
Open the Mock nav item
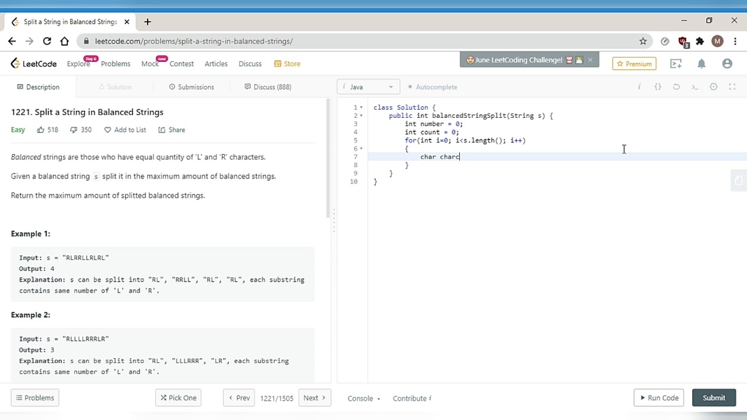click(150, 64)
